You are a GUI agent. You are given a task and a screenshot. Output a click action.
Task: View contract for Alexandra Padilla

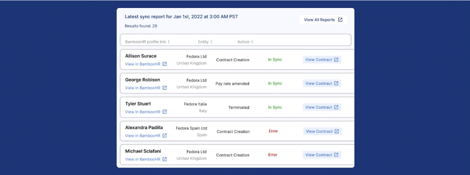[x=322, y=131]
